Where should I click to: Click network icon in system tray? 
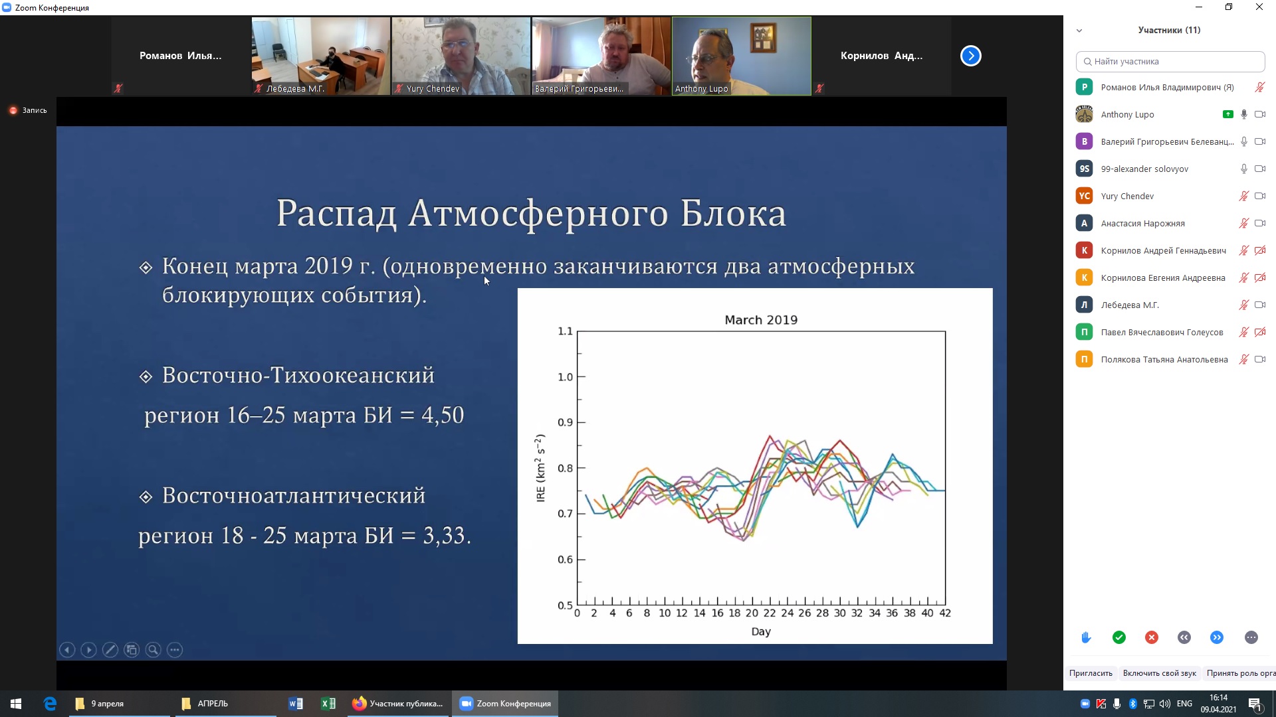pos(1149,704)
